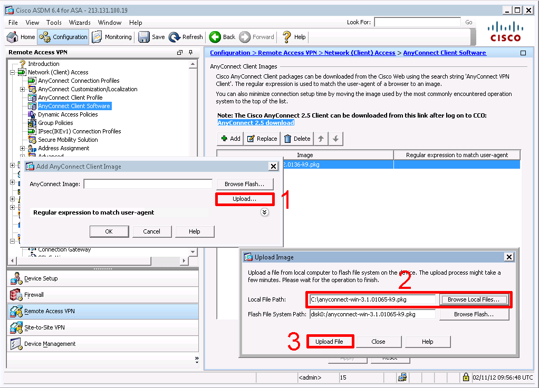Click the Upload... button

[x=244, y=199]
